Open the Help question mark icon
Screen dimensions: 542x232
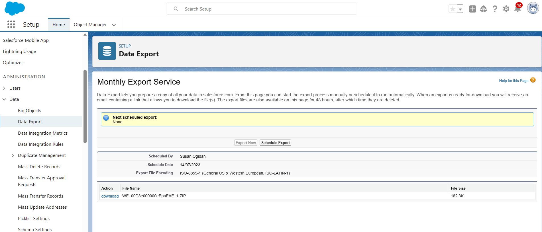495,9
